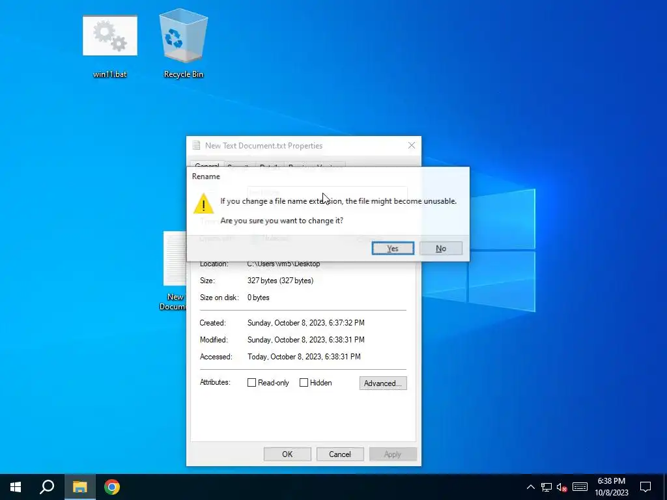Click the Size value 327 bytes
This screenshot has height=500, width=667.
point(280,281)
